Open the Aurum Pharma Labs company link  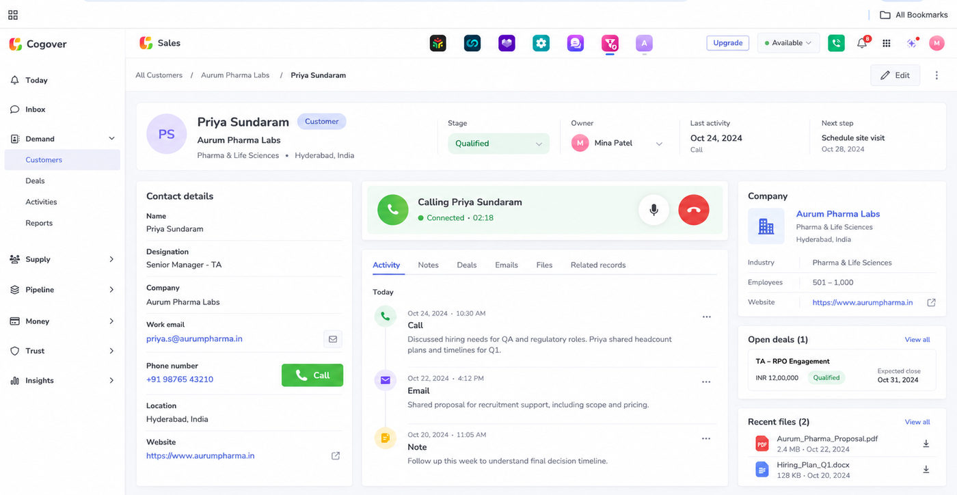(838, 214)
